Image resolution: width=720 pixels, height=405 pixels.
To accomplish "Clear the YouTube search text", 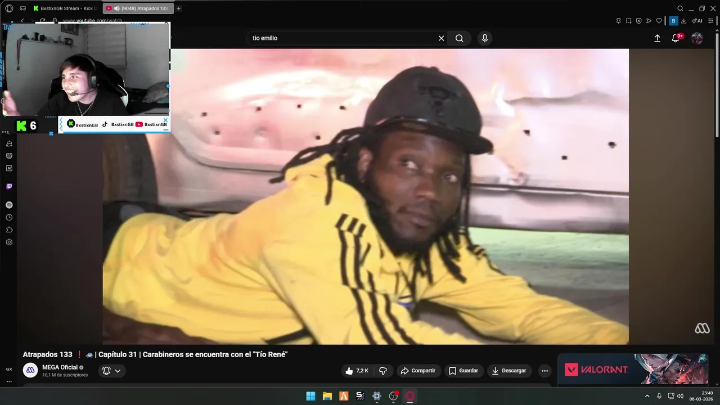I will click(x=442, y=38).
